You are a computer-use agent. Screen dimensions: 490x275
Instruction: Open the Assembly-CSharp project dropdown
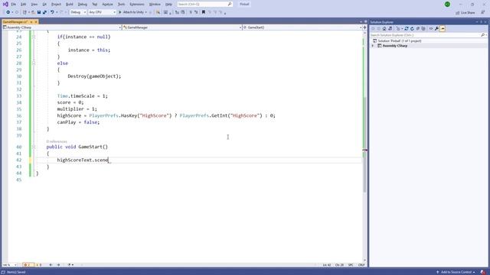pos(62,27)
